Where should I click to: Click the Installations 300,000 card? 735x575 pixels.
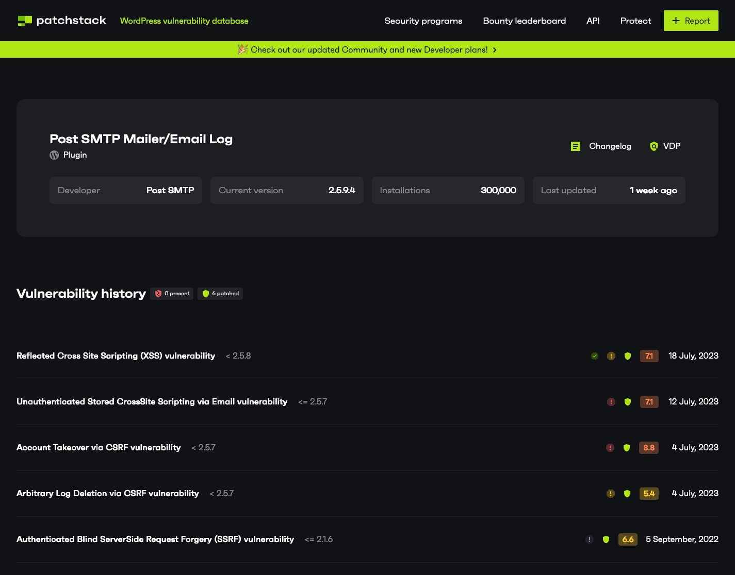coord(448,191)
